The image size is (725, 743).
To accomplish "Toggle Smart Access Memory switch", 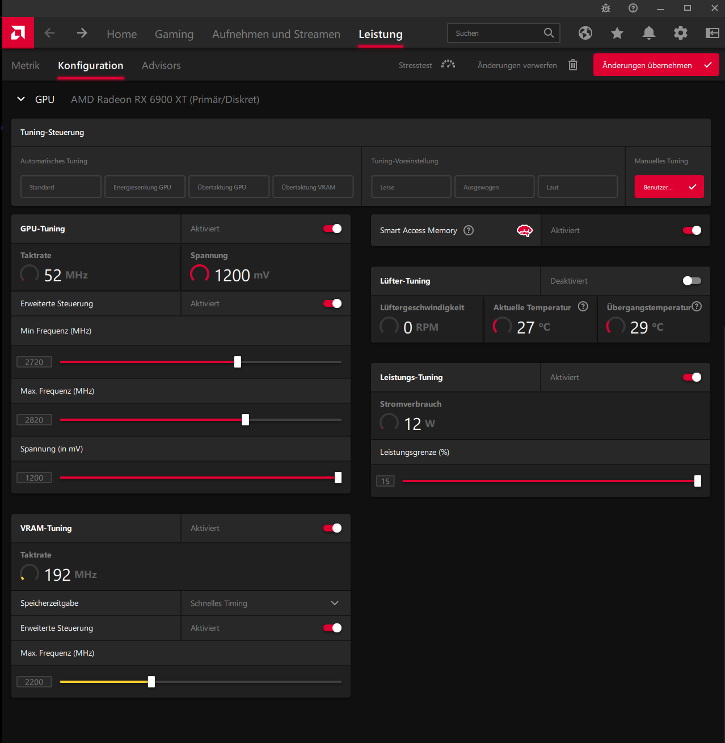I will tap(692, 230).
